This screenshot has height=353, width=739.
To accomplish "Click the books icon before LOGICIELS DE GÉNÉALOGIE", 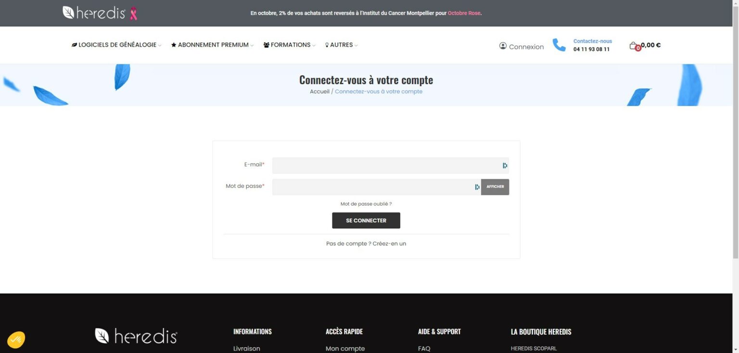I will coord(74,45).
